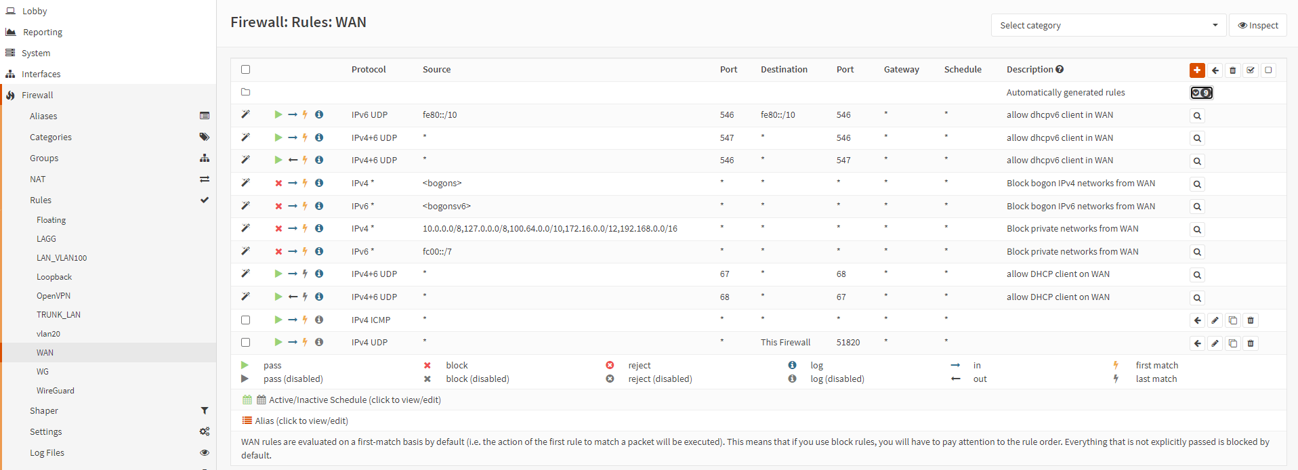The height and width of the screenshot is (470, 1298).
Task: Click the Inspect button
Action: (x=1258, y=25)
